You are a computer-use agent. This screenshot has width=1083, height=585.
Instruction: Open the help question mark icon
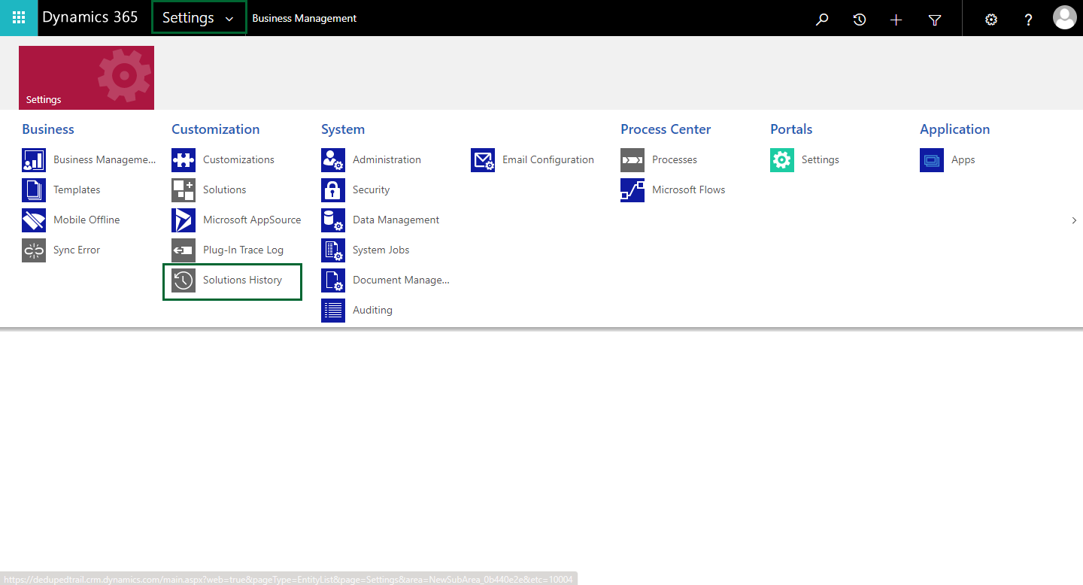[1029, 20]
